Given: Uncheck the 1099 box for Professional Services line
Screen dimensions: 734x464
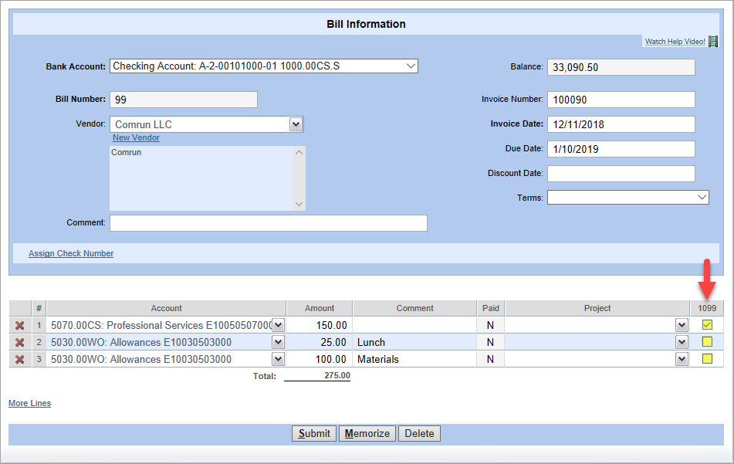Looking at the screenshot, I should [707, 324].
